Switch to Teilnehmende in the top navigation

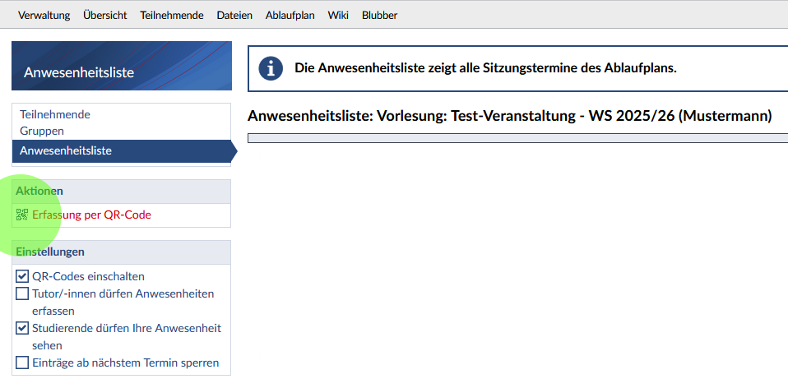(x=172, y=15)
